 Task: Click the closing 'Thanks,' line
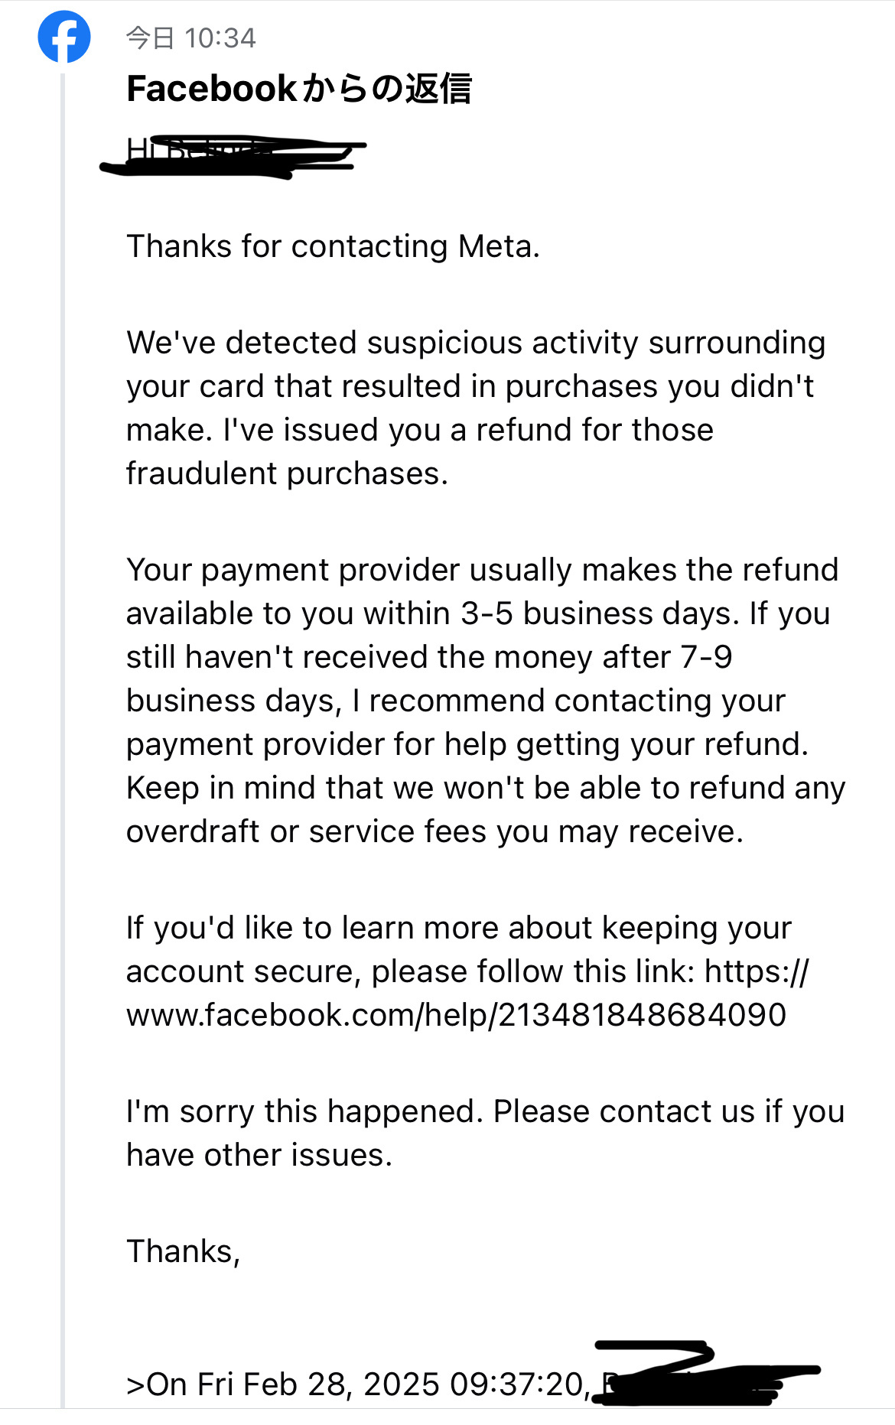pyautogui.click(x=184, y=1251)
